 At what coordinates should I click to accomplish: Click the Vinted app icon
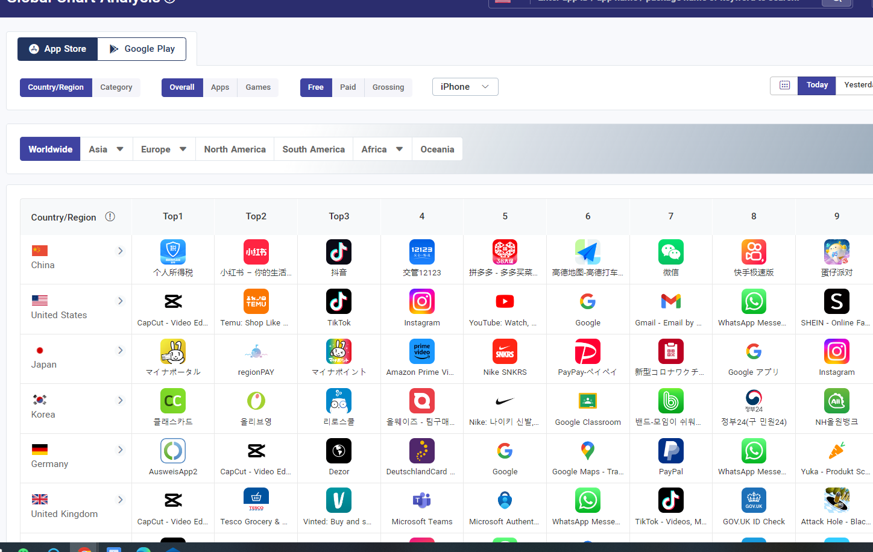point(339,500)
